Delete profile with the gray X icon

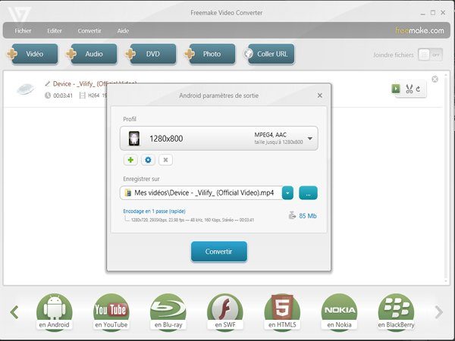pyautogui.click(x=165, y=160)
